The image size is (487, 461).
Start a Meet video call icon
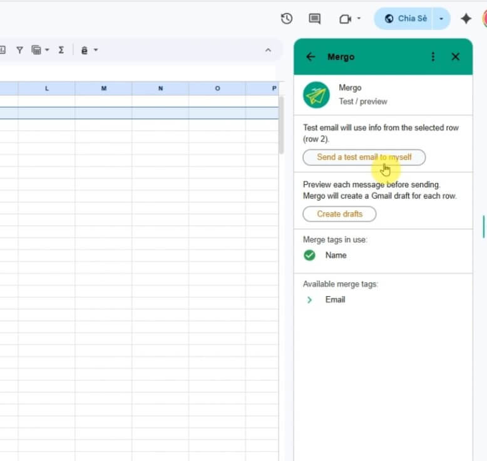(345, 19)
